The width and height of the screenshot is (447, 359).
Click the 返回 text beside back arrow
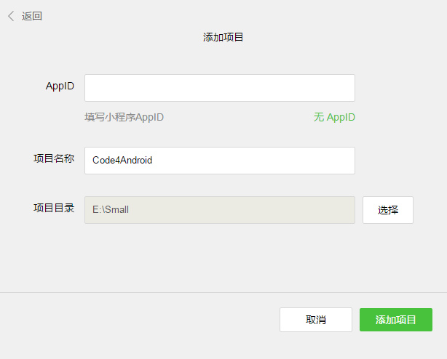pos(32,16)
